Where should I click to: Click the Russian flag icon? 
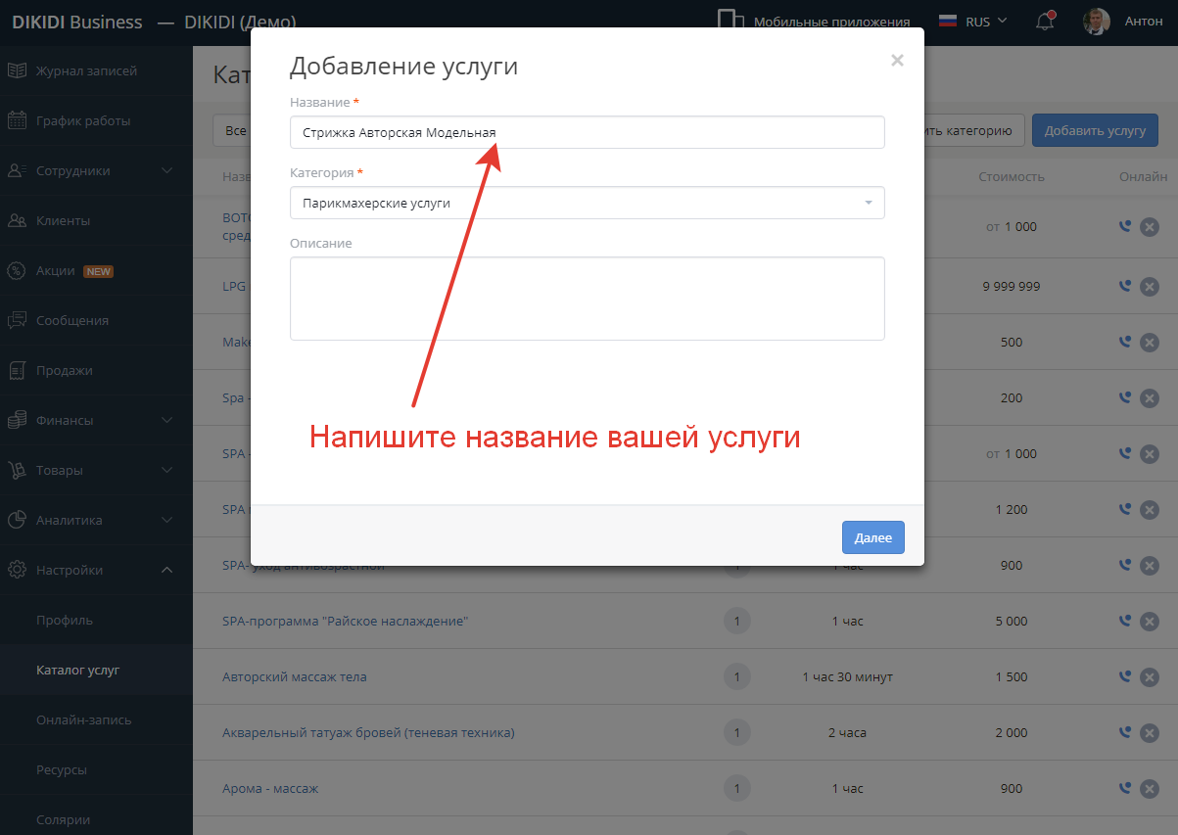pos(948,22)
